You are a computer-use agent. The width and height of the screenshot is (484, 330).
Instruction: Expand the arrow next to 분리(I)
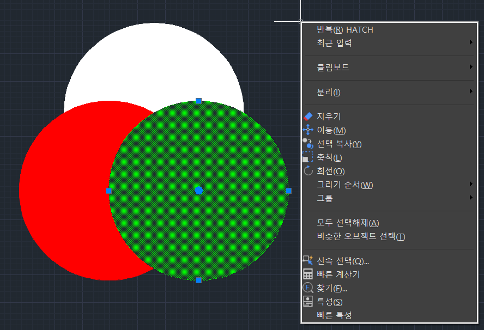[471, 91]
